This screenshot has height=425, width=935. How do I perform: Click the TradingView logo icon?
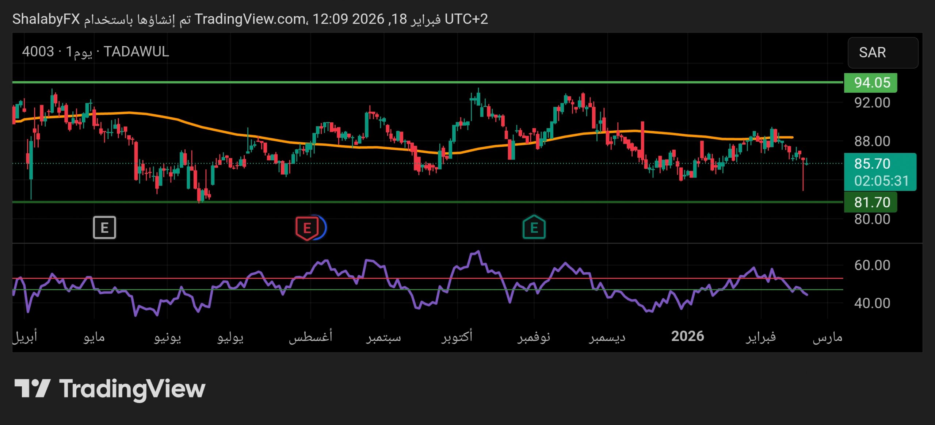click(x=32, y=388)
